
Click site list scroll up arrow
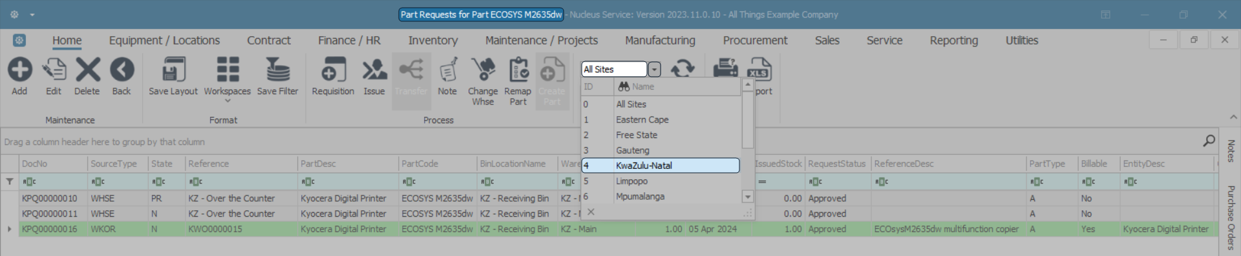[748, 84]
